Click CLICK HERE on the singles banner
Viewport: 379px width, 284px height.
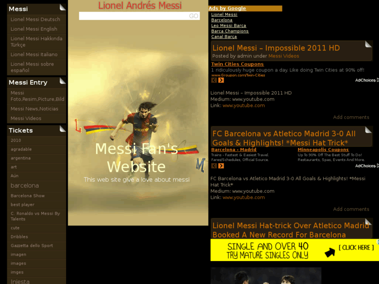click(356, 248)
